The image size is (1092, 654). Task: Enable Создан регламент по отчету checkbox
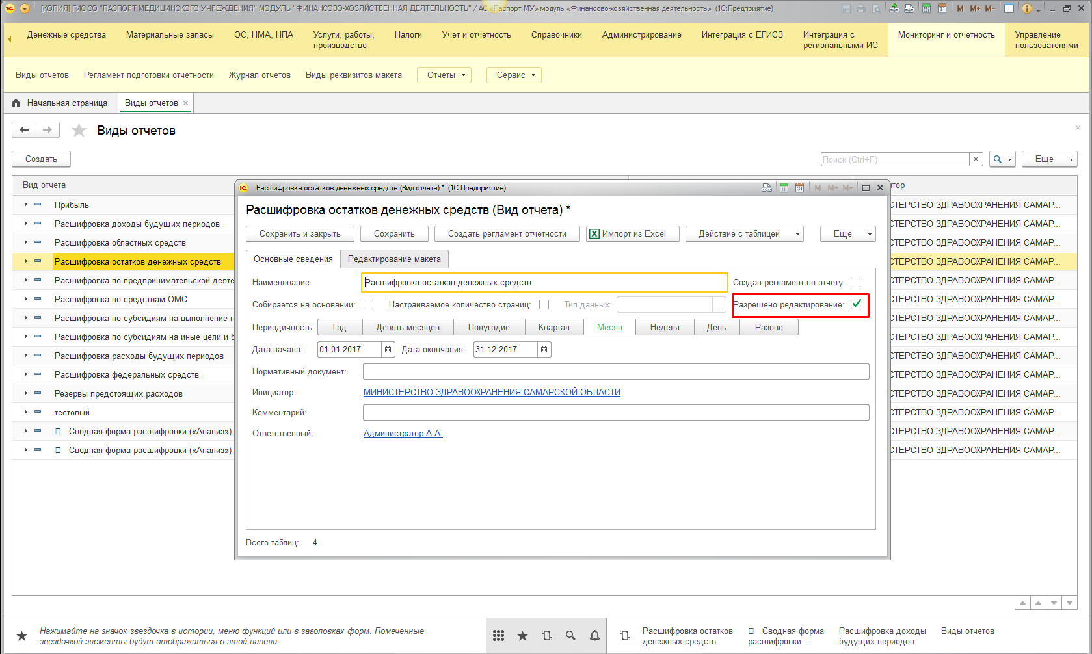(x=856, y=283)
